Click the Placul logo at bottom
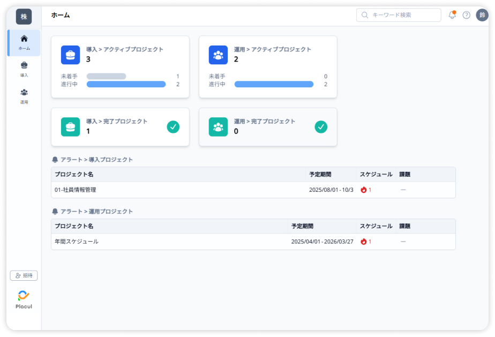Screen dimensions: 495x337 24,299
